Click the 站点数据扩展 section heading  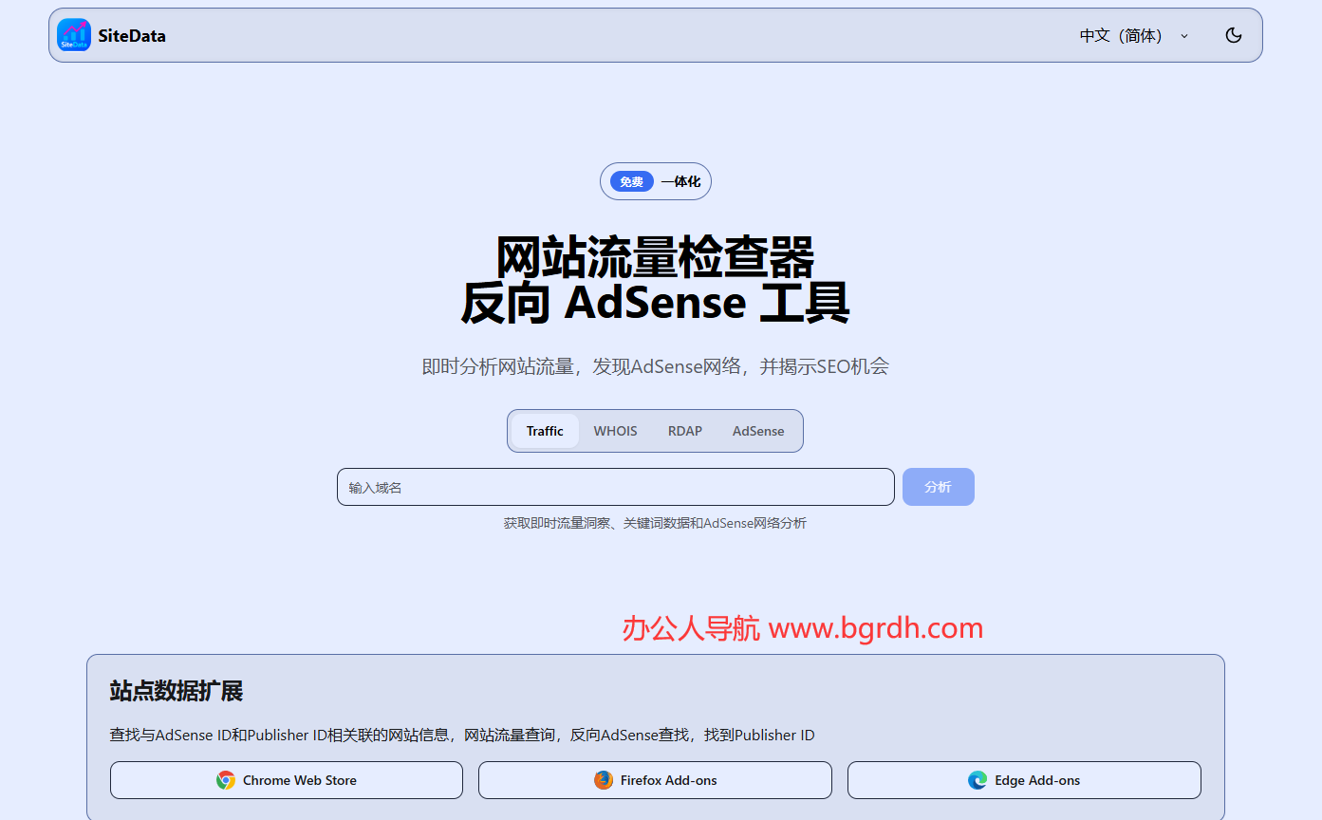pyautogui.click(x=177, y=691)
